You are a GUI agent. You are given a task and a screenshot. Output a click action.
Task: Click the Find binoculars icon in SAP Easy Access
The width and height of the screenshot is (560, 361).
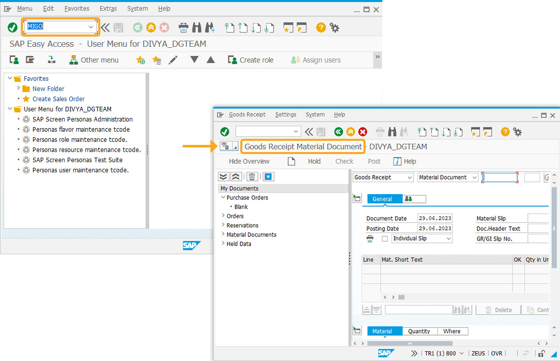tap(197, 27)
